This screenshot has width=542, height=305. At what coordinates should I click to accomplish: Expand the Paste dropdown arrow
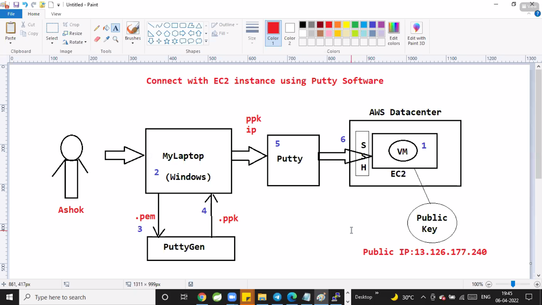[x=11, y=43]
